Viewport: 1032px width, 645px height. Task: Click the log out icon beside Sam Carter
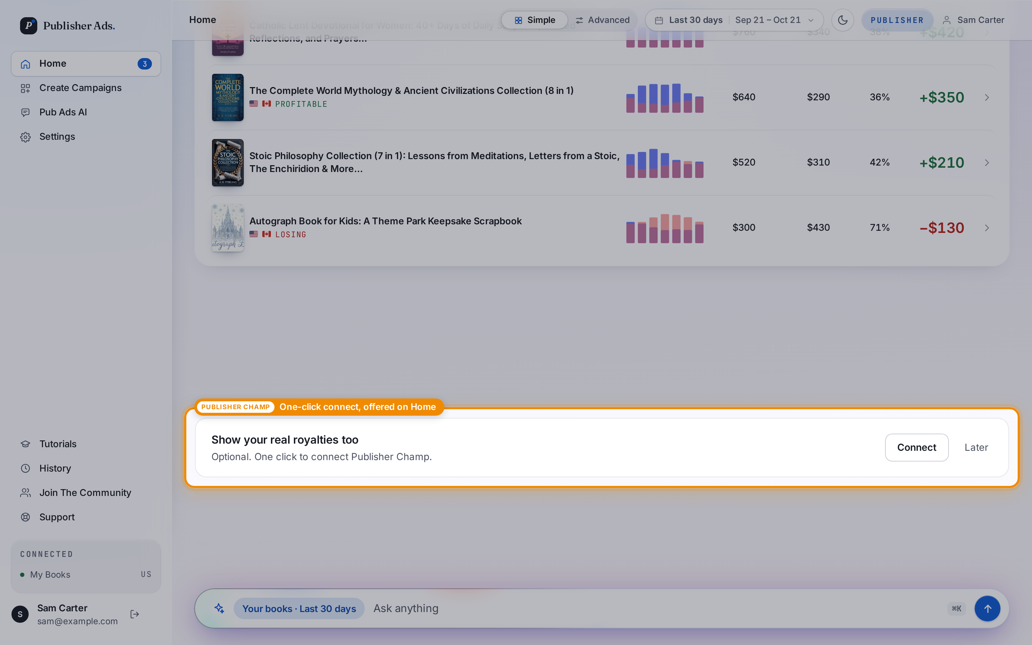135,614
